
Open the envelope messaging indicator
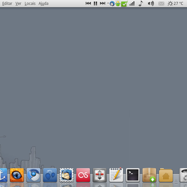pos(161,4)
